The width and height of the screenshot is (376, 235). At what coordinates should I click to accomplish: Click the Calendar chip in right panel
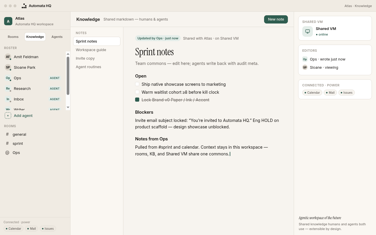pyautogui.click(x=312, y=93)
